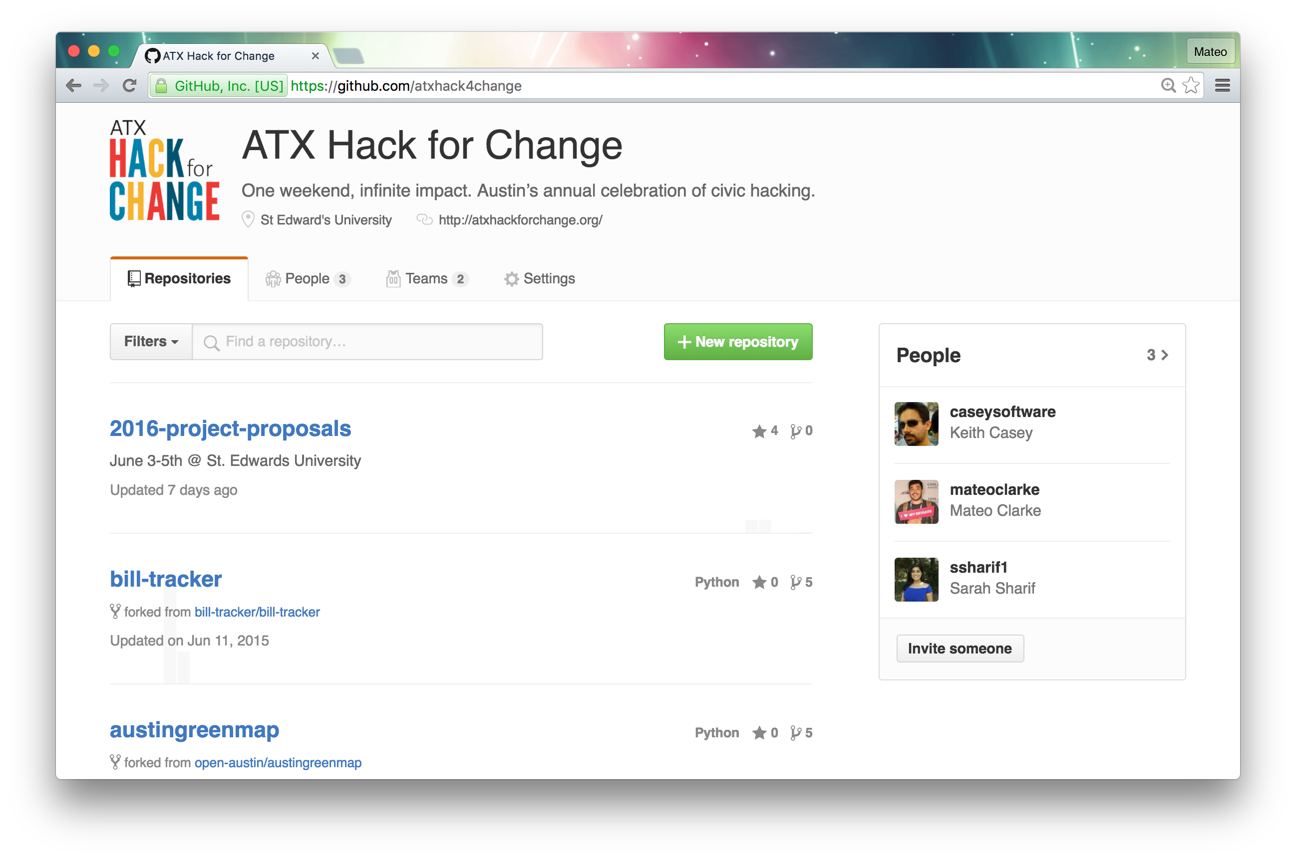This screenshot has height=859, width=1296.
Task: Click the atxhackforchange.org website link
Action: 519,219
